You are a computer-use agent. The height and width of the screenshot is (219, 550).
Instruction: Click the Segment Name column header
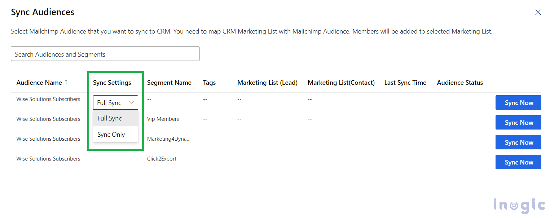(169, 82)
